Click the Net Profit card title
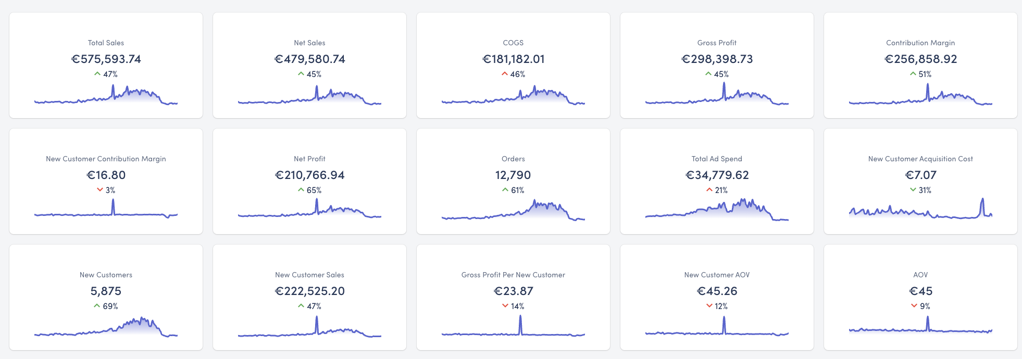Viewport: 1022px width, 359px height. pos(309,159)
